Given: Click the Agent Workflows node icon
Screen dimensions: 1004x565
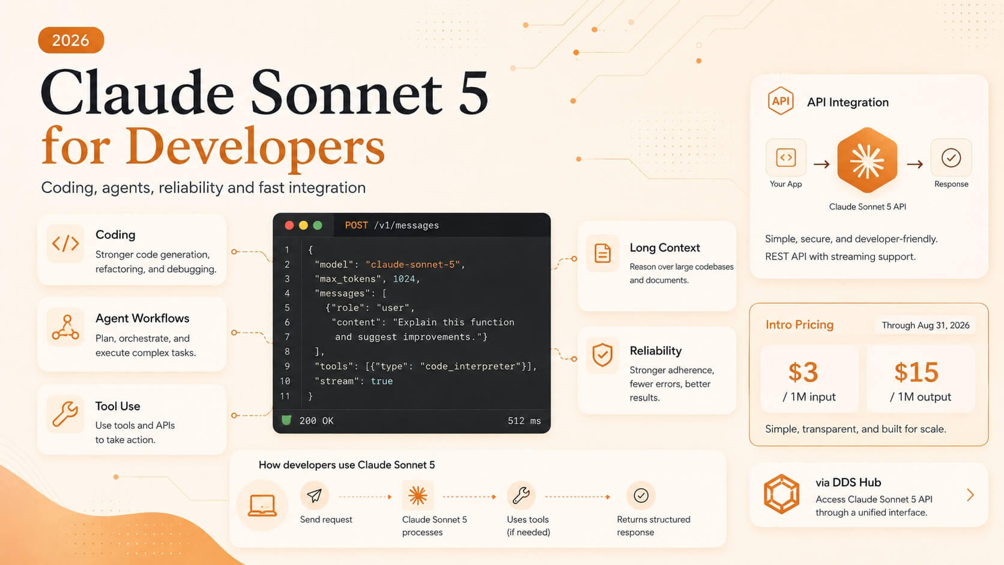Looking at the screenshot, I should [x=65, y=327].
